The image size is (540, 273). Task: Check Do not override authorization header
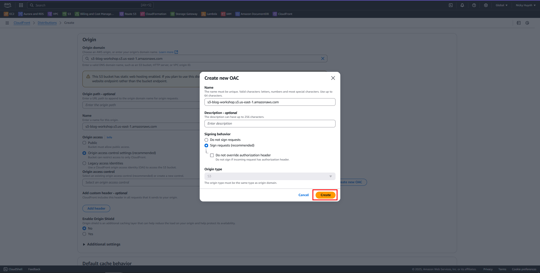[x=212, y=155]
